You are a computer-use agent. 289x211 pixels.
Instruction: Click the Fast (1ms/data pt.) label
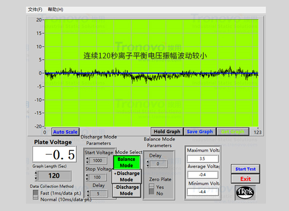[x=61, y=193]
